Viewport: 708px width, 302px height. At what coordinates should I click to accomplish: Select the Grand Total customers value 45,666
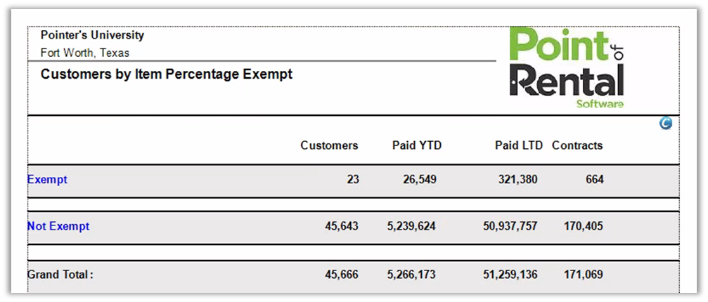pyautogui.click(x=342, y=275)
